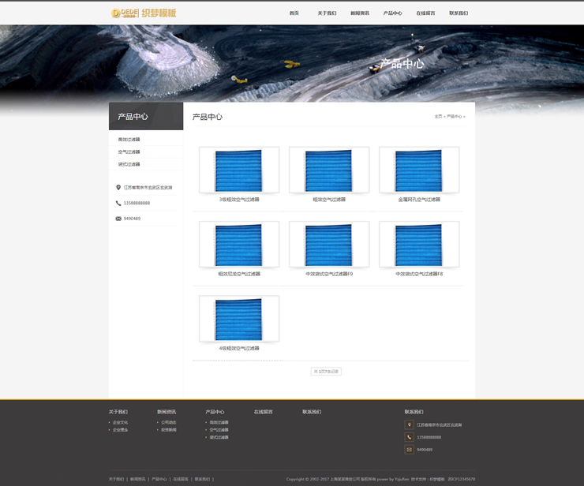Click the pagination record count box

coord(326,371)
